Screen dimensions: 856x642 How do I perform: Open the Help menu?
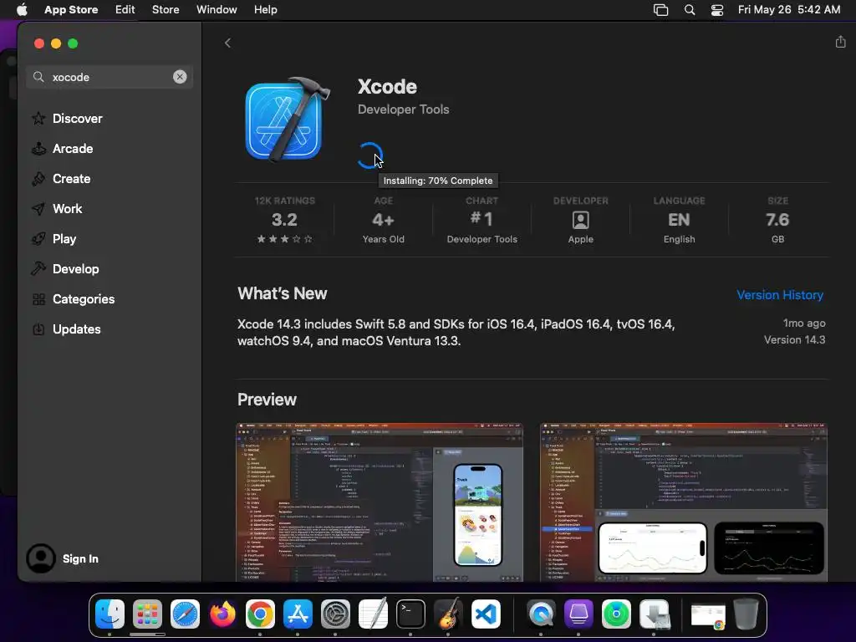(265, 10)
